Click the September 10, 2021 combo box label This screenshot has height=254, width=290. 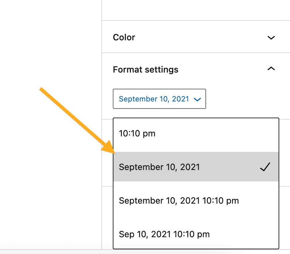coord(154,99)
